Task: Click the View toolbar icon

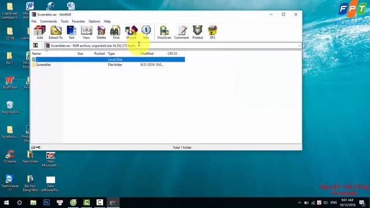Action: point(86,32)
